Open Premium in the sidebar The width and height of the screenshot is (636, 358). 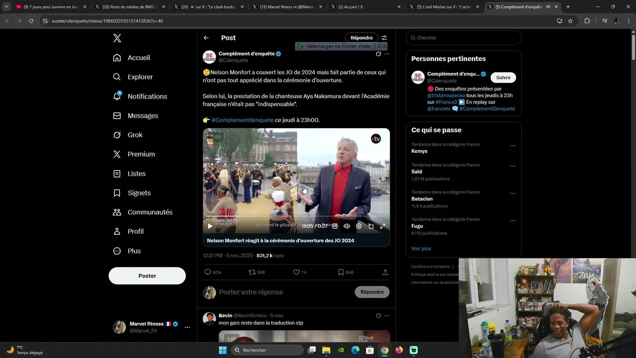click(134, 154)
